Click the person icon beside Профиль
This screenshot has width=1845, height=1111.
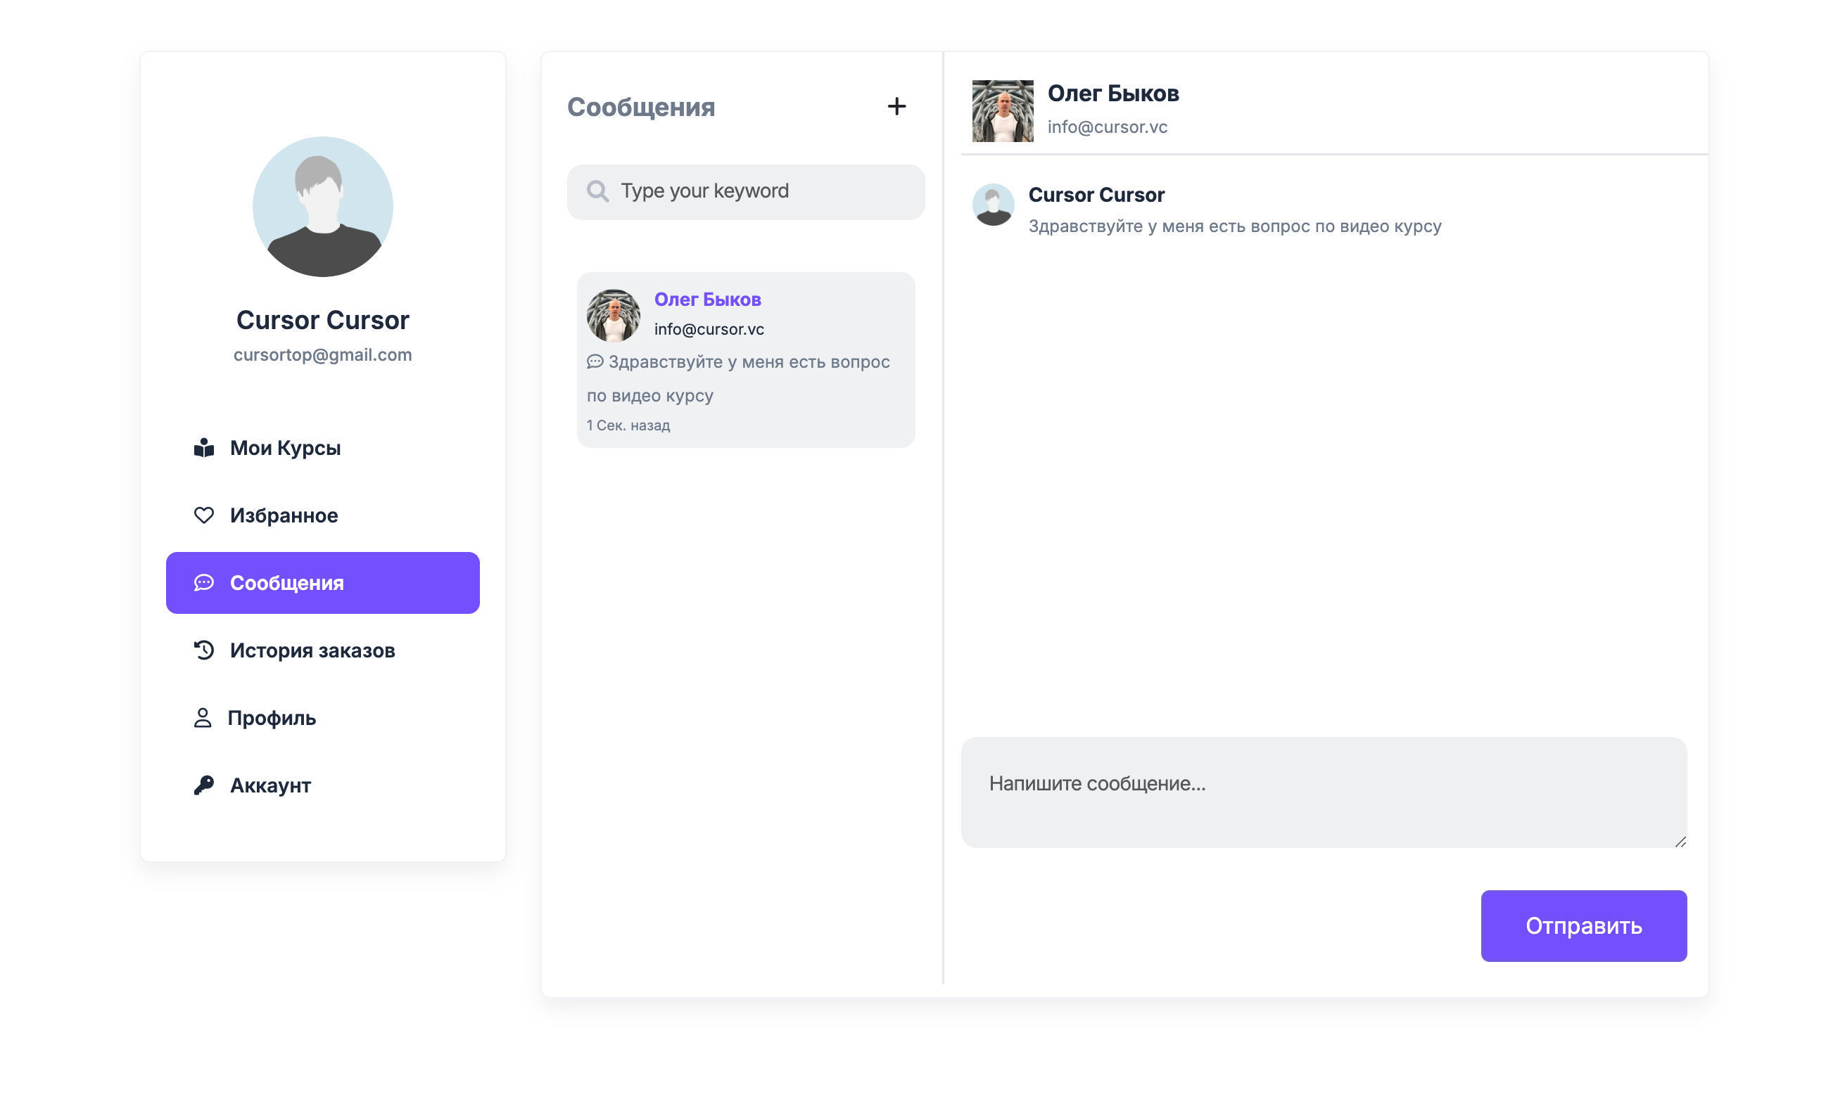[202, 717]
